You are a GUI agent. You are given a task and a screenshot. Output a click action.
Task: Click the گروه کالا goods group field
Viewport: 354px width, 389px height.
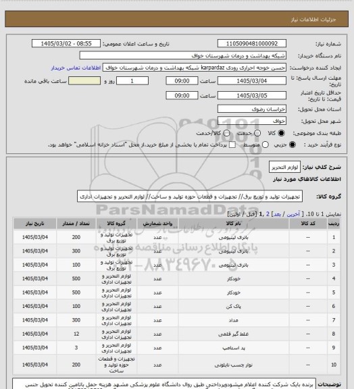pyautogui.click(x=190, y=197)
